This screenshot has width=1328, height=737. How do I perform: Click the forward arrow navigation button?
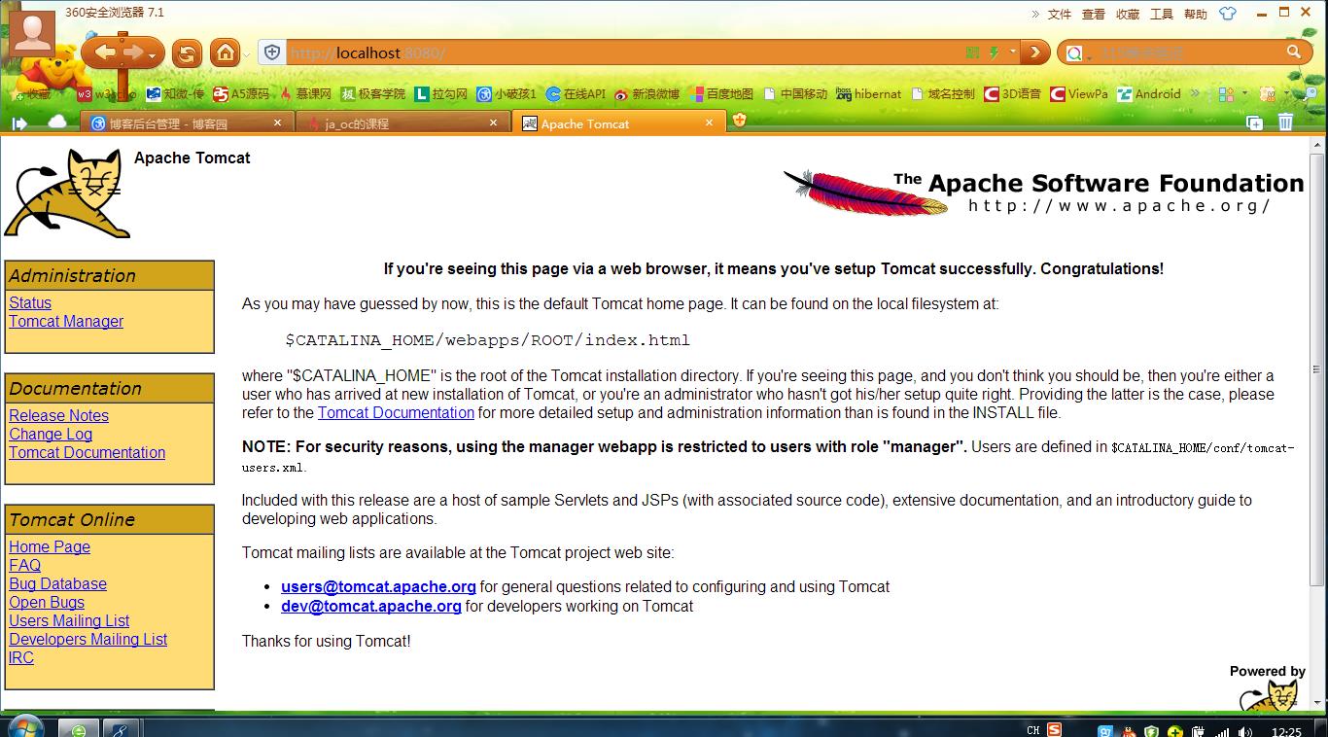click(132, 53)
